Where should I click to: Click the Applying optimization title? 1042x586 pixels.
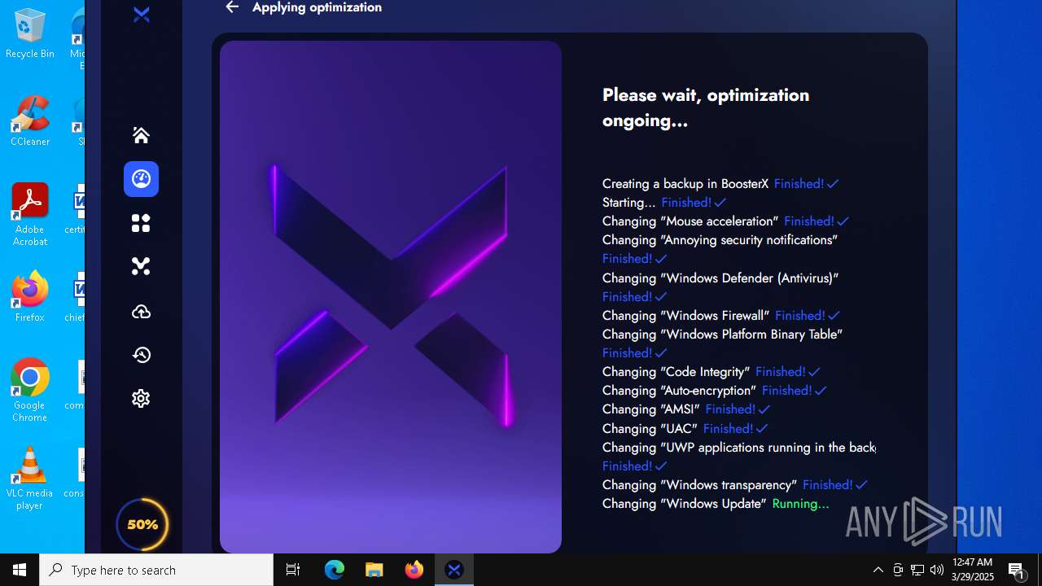[317, 7]
